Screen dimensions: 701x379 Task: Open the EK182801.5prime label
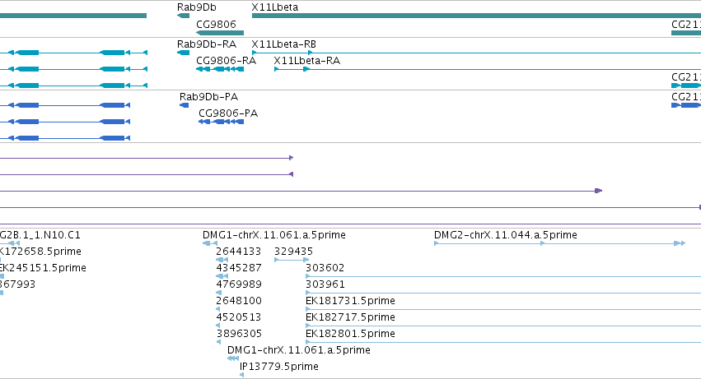[x=351, y=334]
